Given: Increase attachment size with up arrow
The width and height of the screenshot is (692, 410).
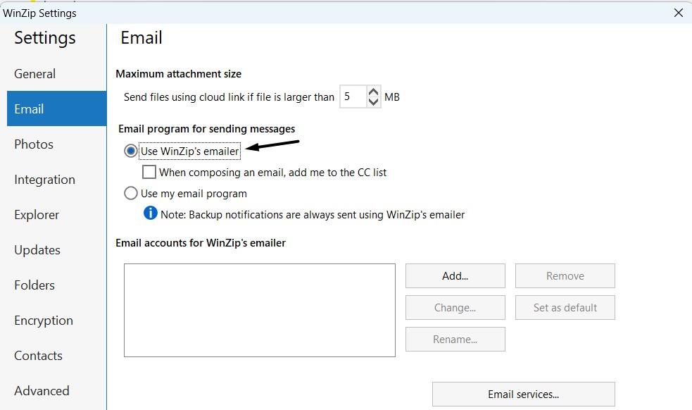Looking at the screenshot, I should [374, 92].
